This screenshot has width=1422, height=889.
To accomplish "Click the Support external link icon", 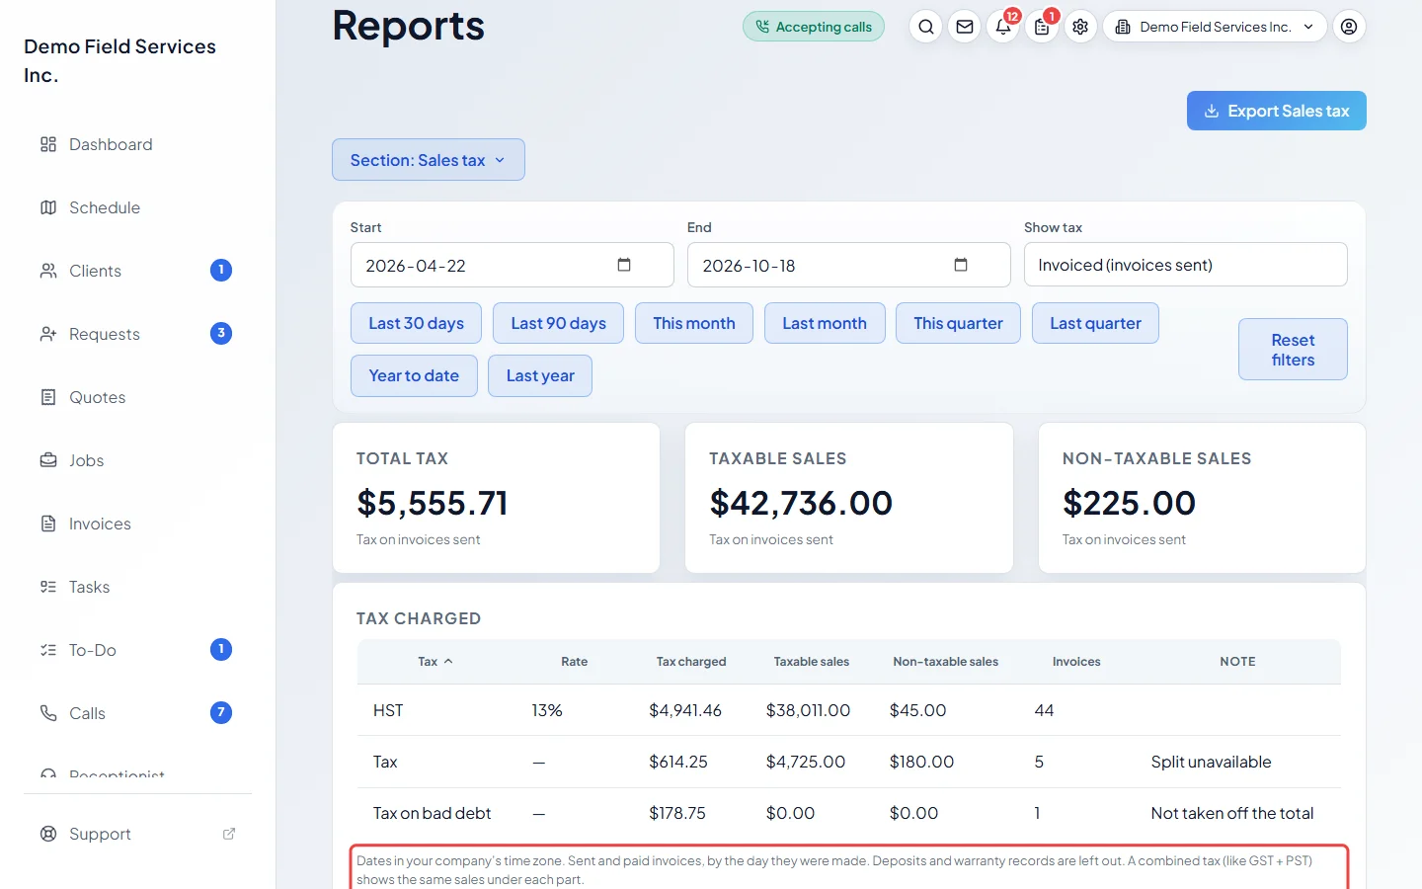I will (229, 834).
